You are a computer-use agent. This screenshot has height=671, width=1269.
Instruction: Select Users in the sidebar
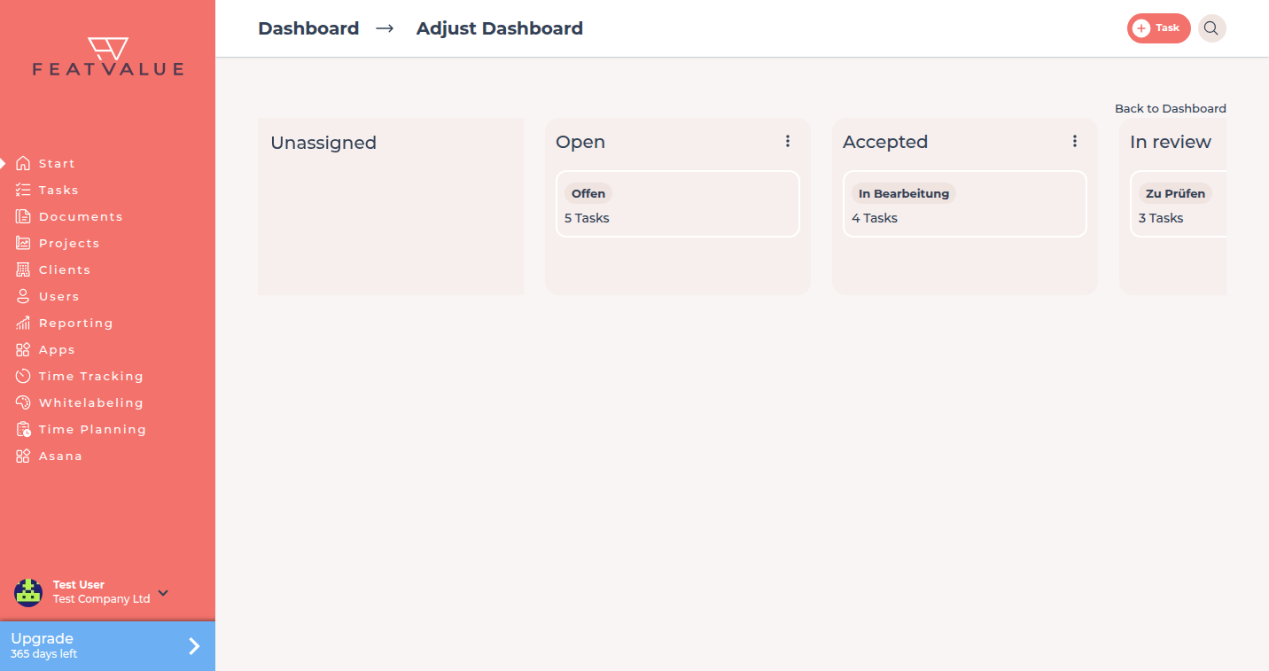pyautogui.click(x=59, y=296)
